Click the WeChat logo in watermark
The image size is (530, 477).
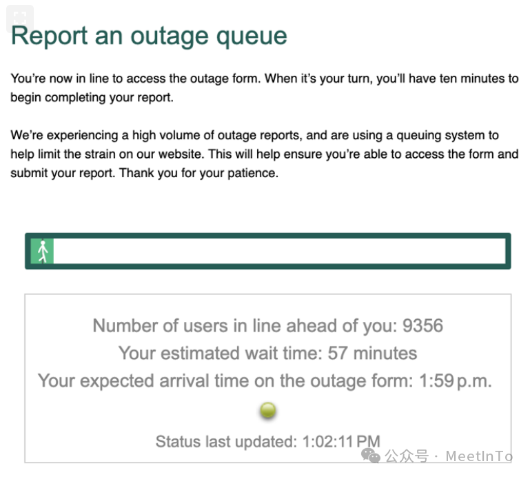[x=371, y=456]
